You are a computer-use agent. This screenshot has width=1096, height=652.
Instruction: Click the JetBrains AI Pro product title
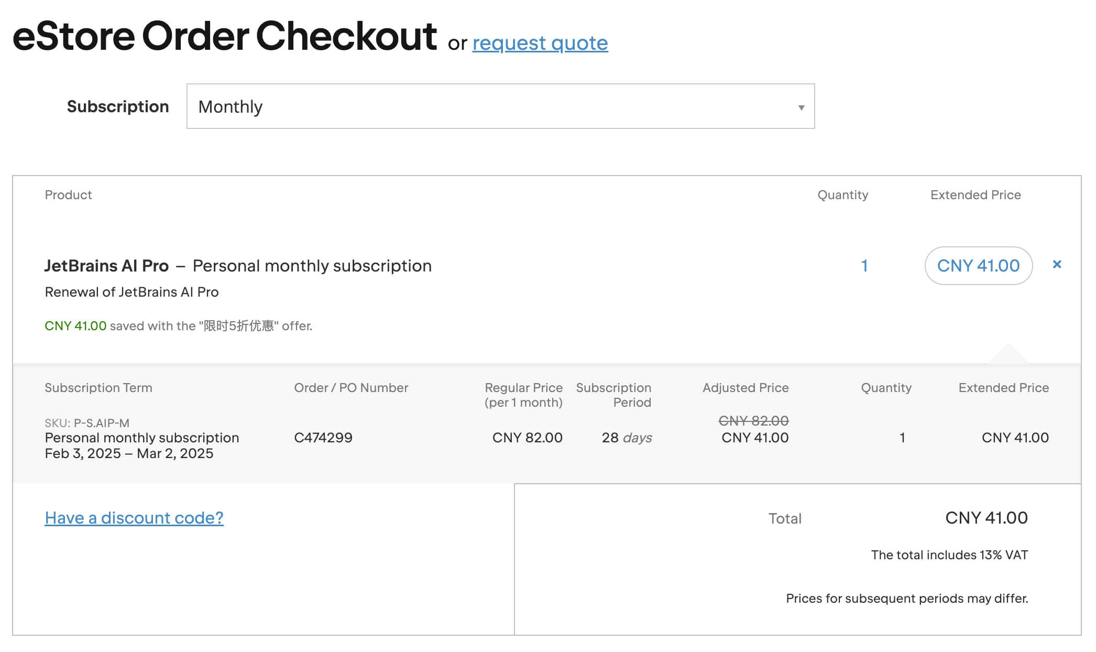[x=106, y=266]
